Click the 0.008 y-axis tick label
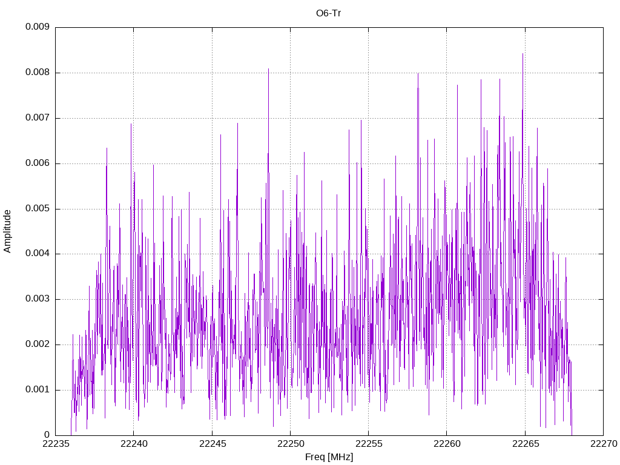The width and height of the screenshot is (620, 465). 38,73
